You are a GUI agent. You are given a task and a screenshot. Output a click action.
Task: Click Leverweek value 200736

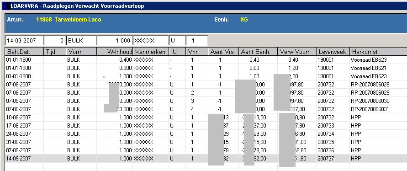tap(326, 150)
